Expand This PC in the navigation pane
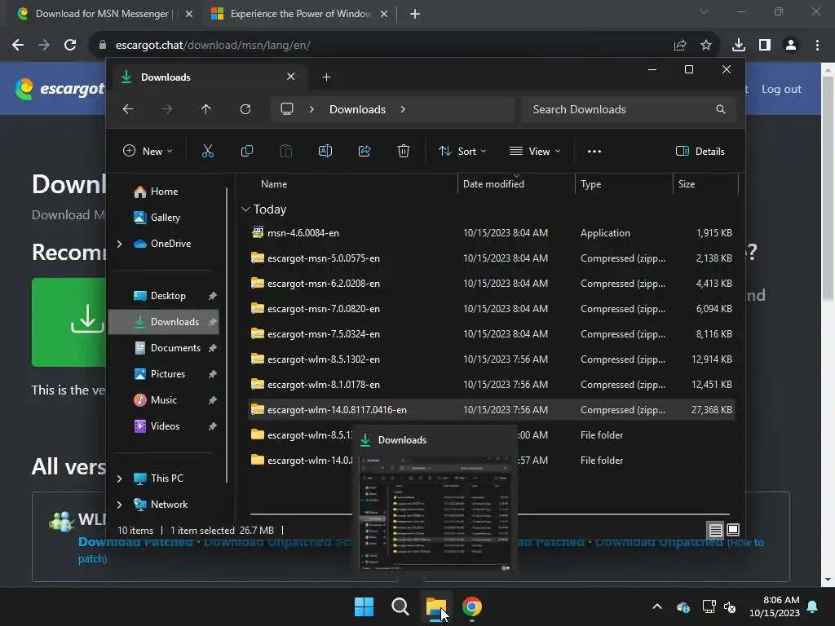This screenshot has width=835, height=626. [119, 478]
